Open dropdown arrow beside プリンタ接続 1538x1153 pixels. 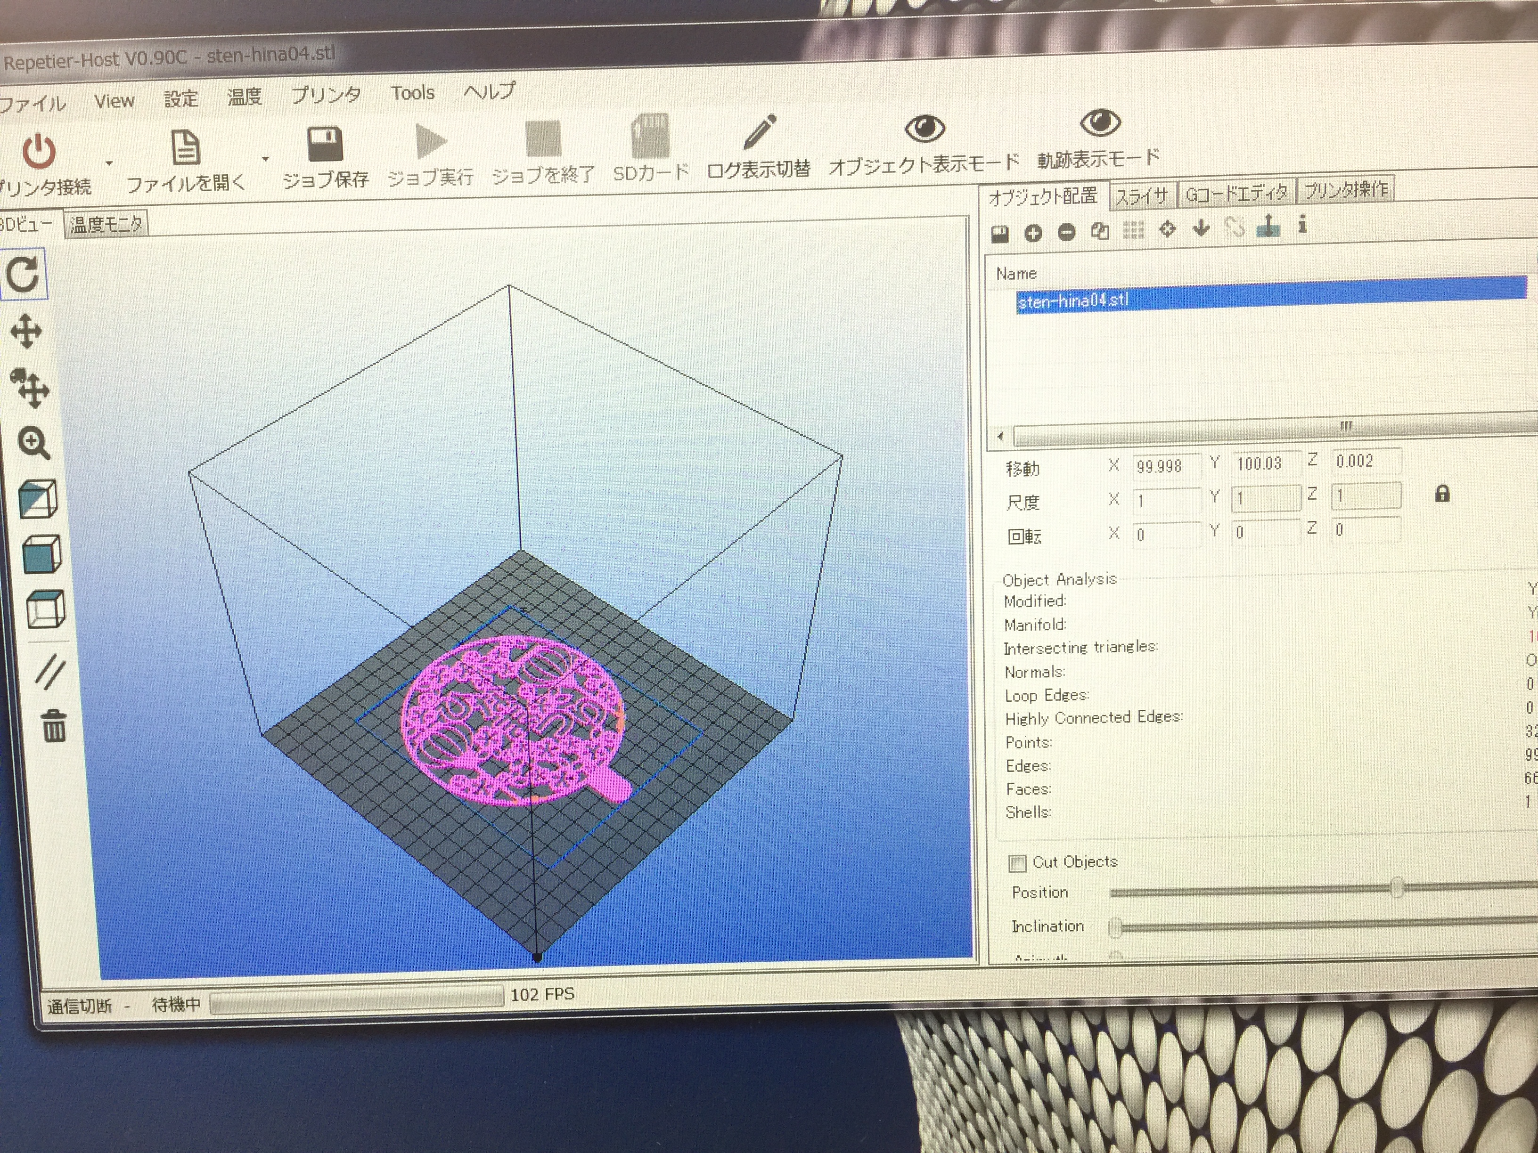[108, 163]
